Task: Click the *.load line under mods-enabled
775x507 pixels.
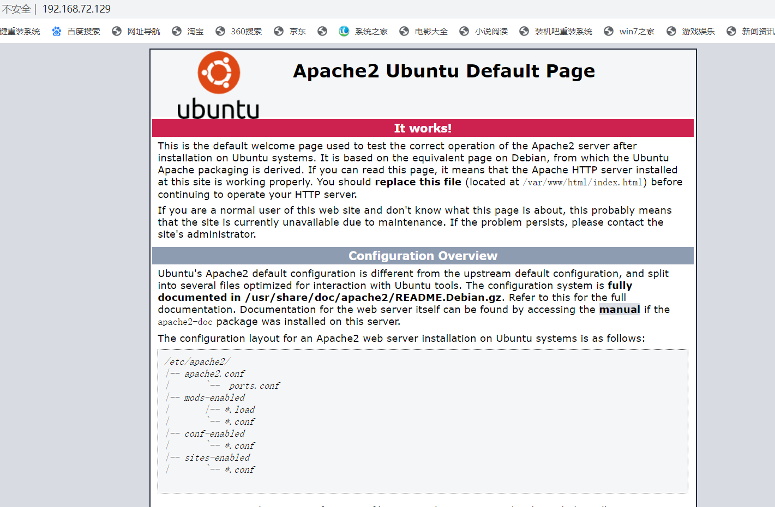Action: tap(239, 409)
